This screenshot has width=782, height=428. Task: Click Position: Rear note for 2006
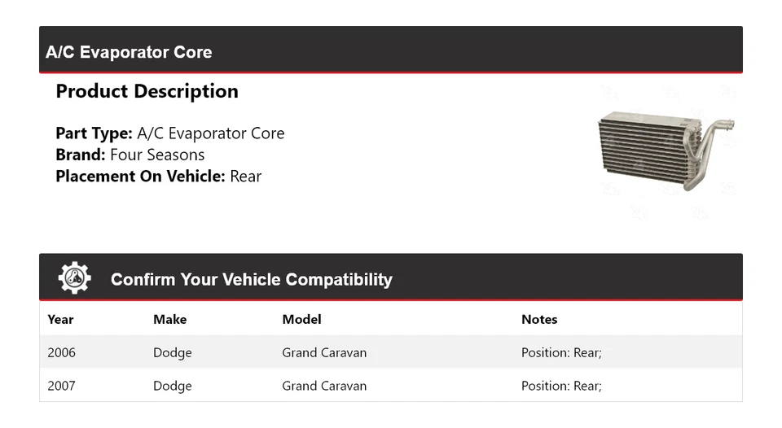(x=561, y=353)
